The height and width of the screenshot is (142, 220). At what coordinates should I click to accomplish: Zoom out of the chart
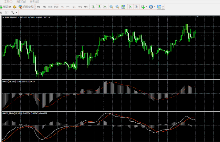coord(117,7)
